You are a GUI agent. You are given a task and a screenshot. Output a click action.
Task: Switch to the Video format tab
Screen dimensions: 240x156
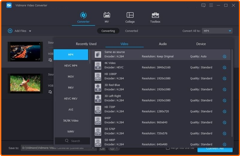124,44
